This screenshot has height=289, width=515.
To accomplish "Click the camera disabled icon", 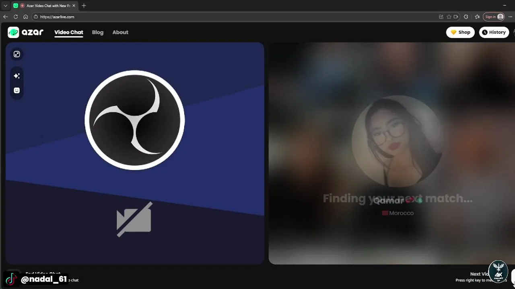I will [134, 219].
